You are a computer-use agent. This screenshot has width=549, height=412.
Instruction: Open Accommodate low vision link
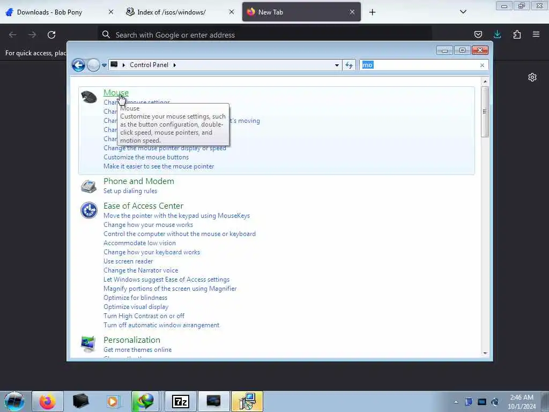(x=139, y=243)
